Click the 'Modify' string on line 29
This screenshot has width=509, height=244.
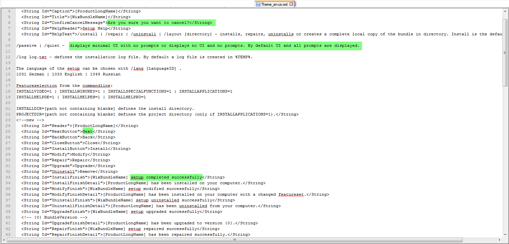pyautogui.click(x=66, y=154)
